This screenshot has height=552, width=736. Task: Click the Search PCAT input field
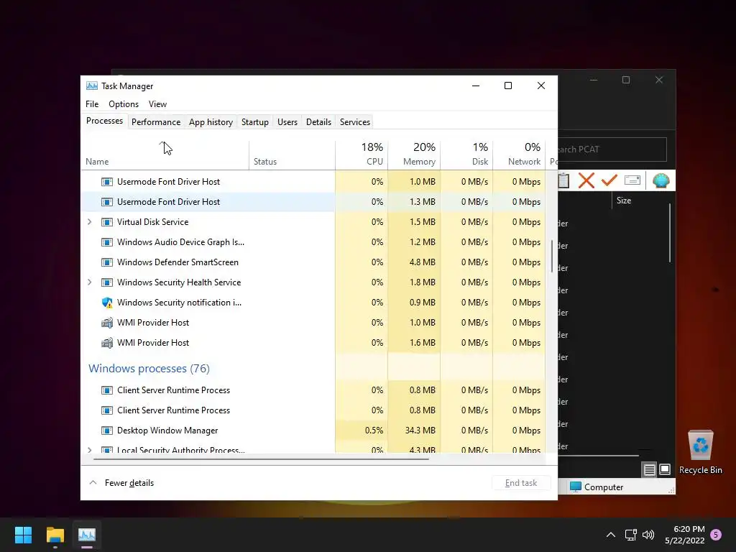(612, 149)
